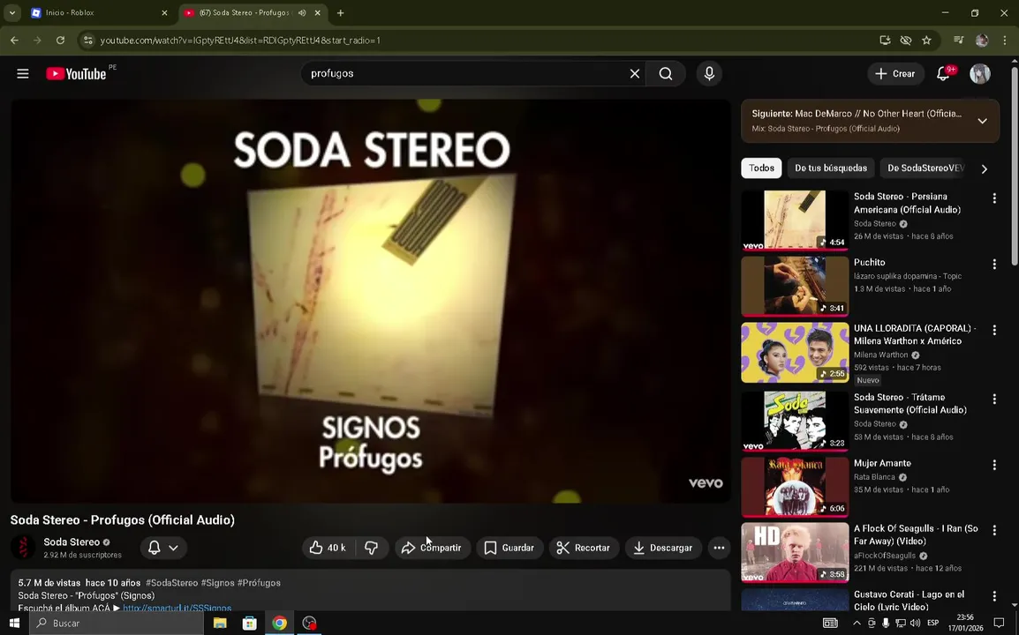
Task: Select the De SodaStereoVEVO chip
Action: [925, 168]
